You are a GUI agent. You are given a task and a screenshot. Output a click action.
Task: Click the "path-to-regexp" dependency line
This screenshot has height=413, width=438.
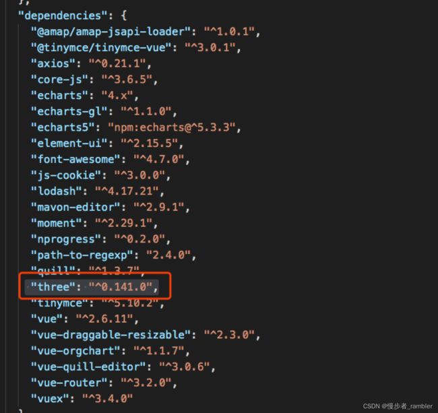[113, 255]
